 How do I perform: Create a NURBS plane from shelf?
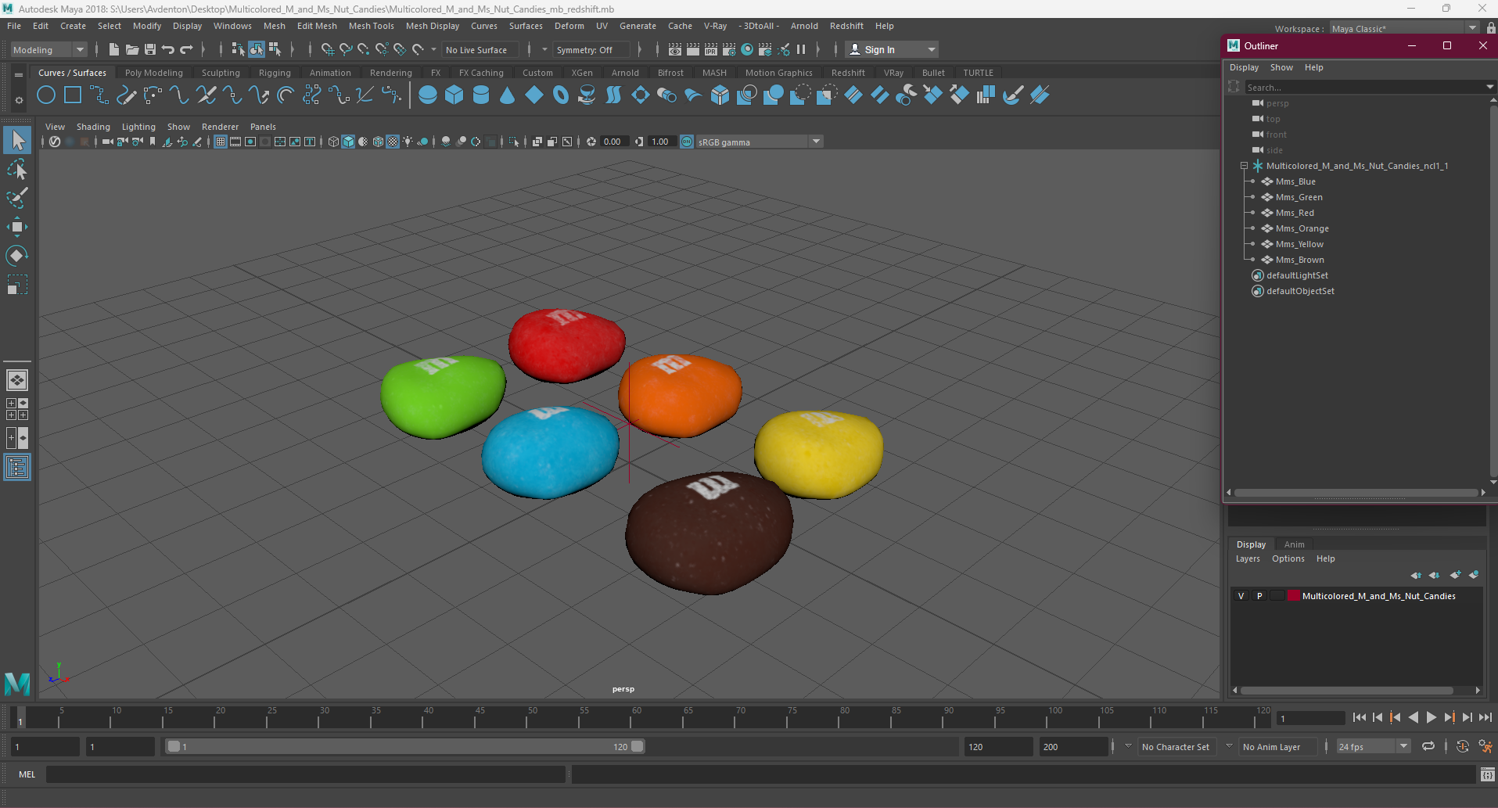534,95
